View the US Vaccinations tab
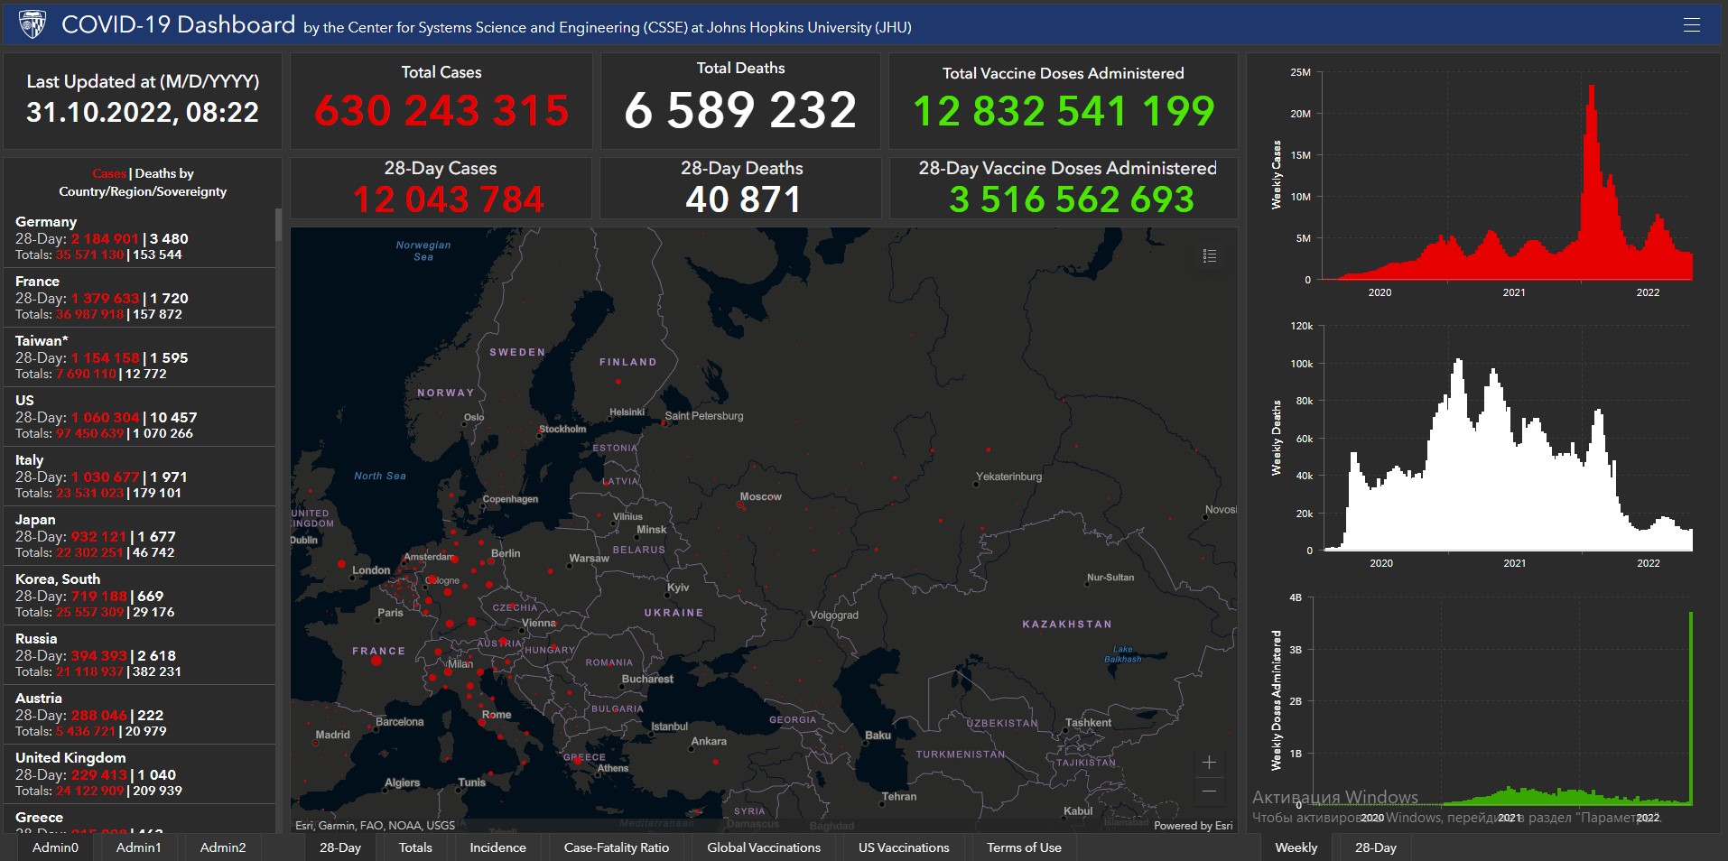1728x861 pixels. pos(904,847)
